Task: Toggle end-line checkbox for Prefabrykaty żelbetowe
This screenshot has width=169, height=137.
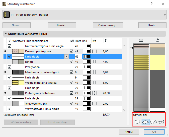Action: tap(71, 93)
